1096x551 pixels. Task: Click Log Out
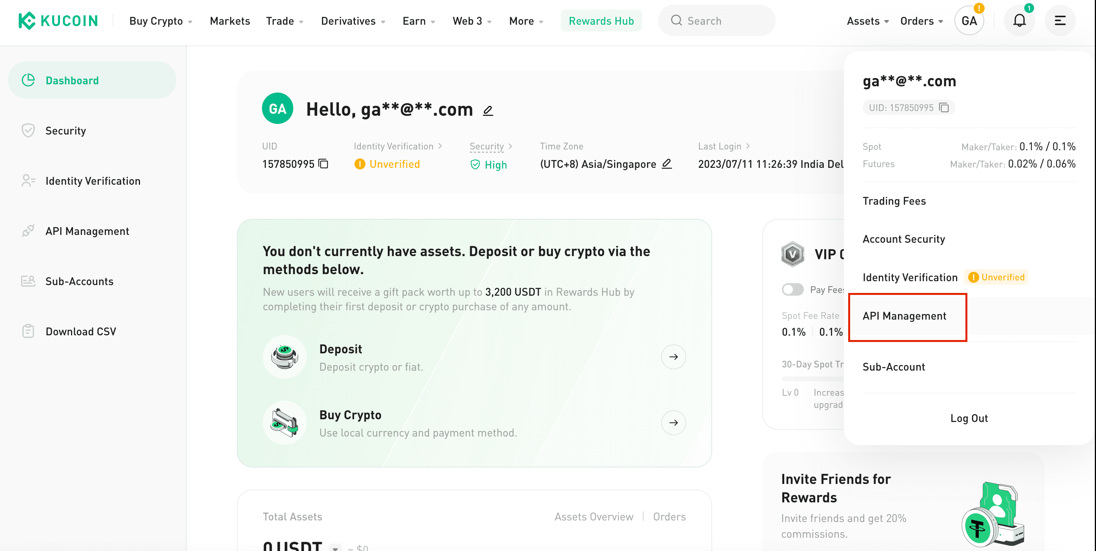click(x=969, y=418)
